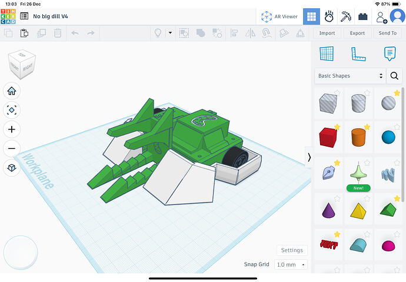Select the Ruler tool icon
The image size is (406, 282).
[358, 54]
